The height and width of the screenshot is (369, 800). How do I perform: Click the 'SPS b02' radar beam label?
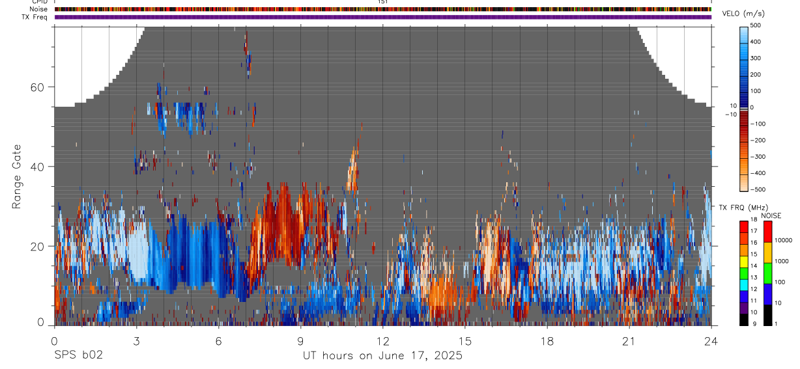tap(78, 355)
